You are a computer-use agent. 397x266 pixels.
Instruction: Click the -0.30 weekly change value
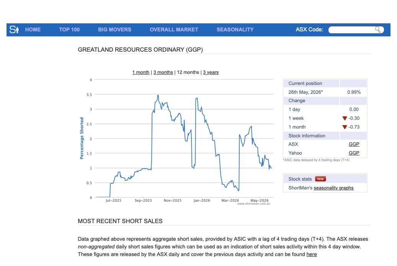(x=354, y=118)
